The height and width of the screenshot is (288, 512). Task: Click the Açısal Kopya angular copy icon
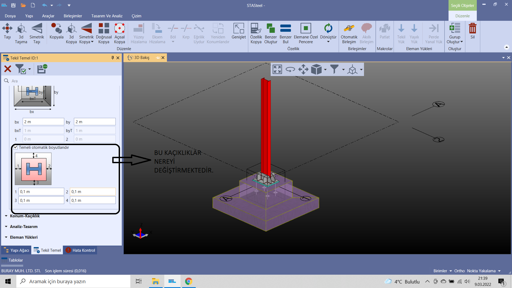coord(119,29)
